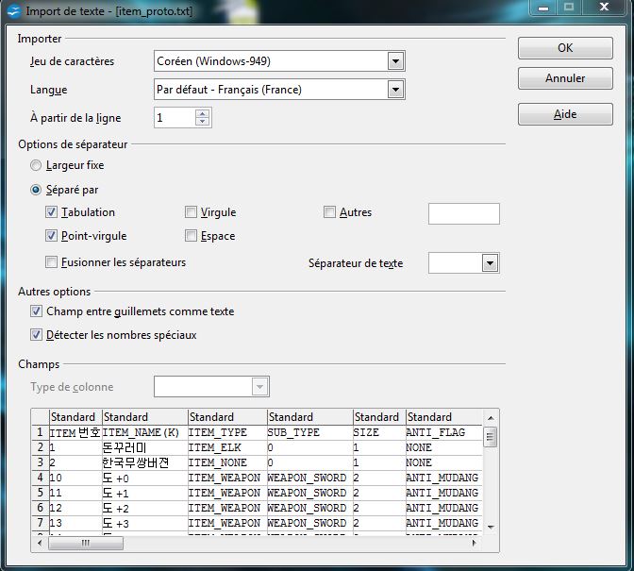Click the Annuler button
634x571 pixels.
click(x=565, y=78)
